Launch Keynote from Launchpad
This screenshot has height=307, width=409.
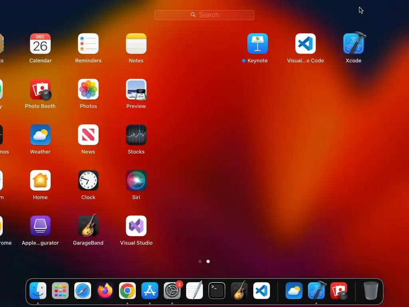pos(258,44)
